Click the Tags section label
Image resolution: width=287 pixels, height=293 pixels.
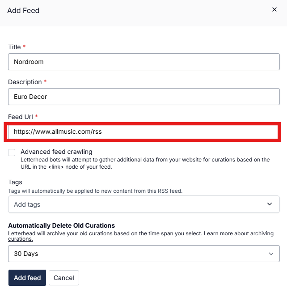(x=15, y=182)
